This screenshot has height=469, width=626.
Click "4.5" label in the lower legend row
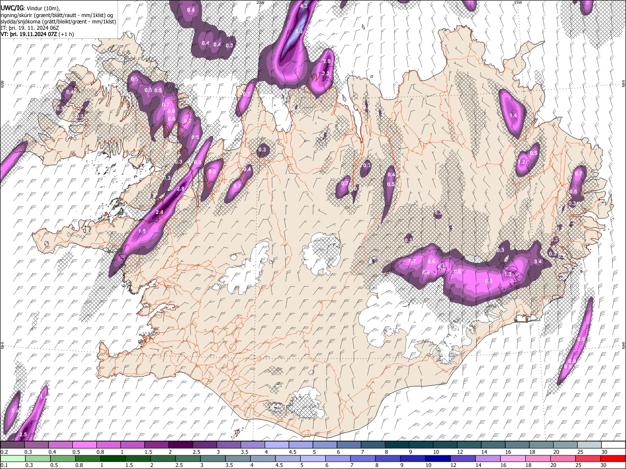pos(279,465)
